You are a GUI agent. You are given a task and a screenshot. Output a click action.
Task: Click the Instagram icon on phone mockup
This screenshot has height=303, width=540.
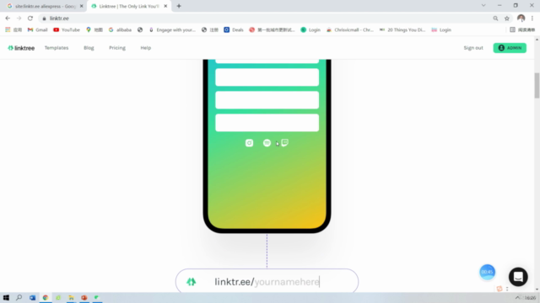[250, 143]
